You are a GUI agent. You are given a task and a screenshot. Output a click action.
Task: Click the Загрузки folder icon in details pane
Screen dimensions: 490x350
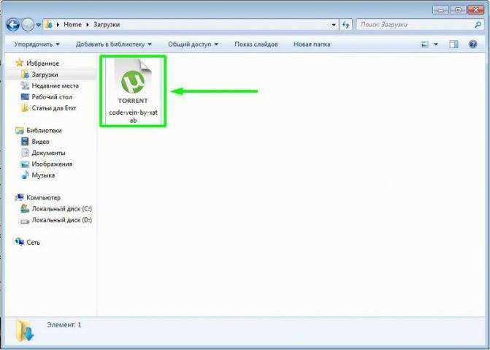click(25, 330)
